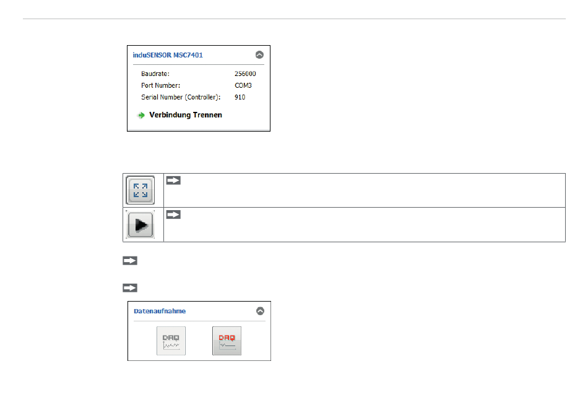Select the baudrate value 256000
588x411 pixels.
pyautogui.click(x=245, y=74)
